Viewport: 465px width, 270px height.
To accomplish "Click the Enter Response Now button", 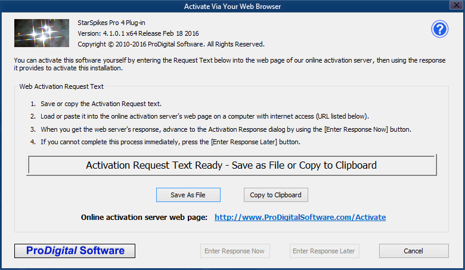I will click(x=235, y=251).
